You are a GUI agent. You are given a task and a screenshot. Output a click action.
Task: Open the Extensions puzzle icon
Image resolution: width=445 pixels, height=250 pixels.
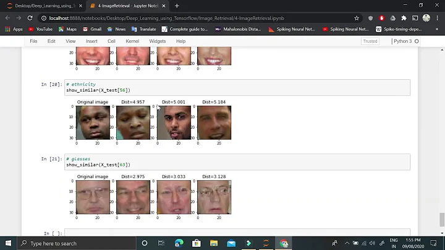[x=404, y=18]
